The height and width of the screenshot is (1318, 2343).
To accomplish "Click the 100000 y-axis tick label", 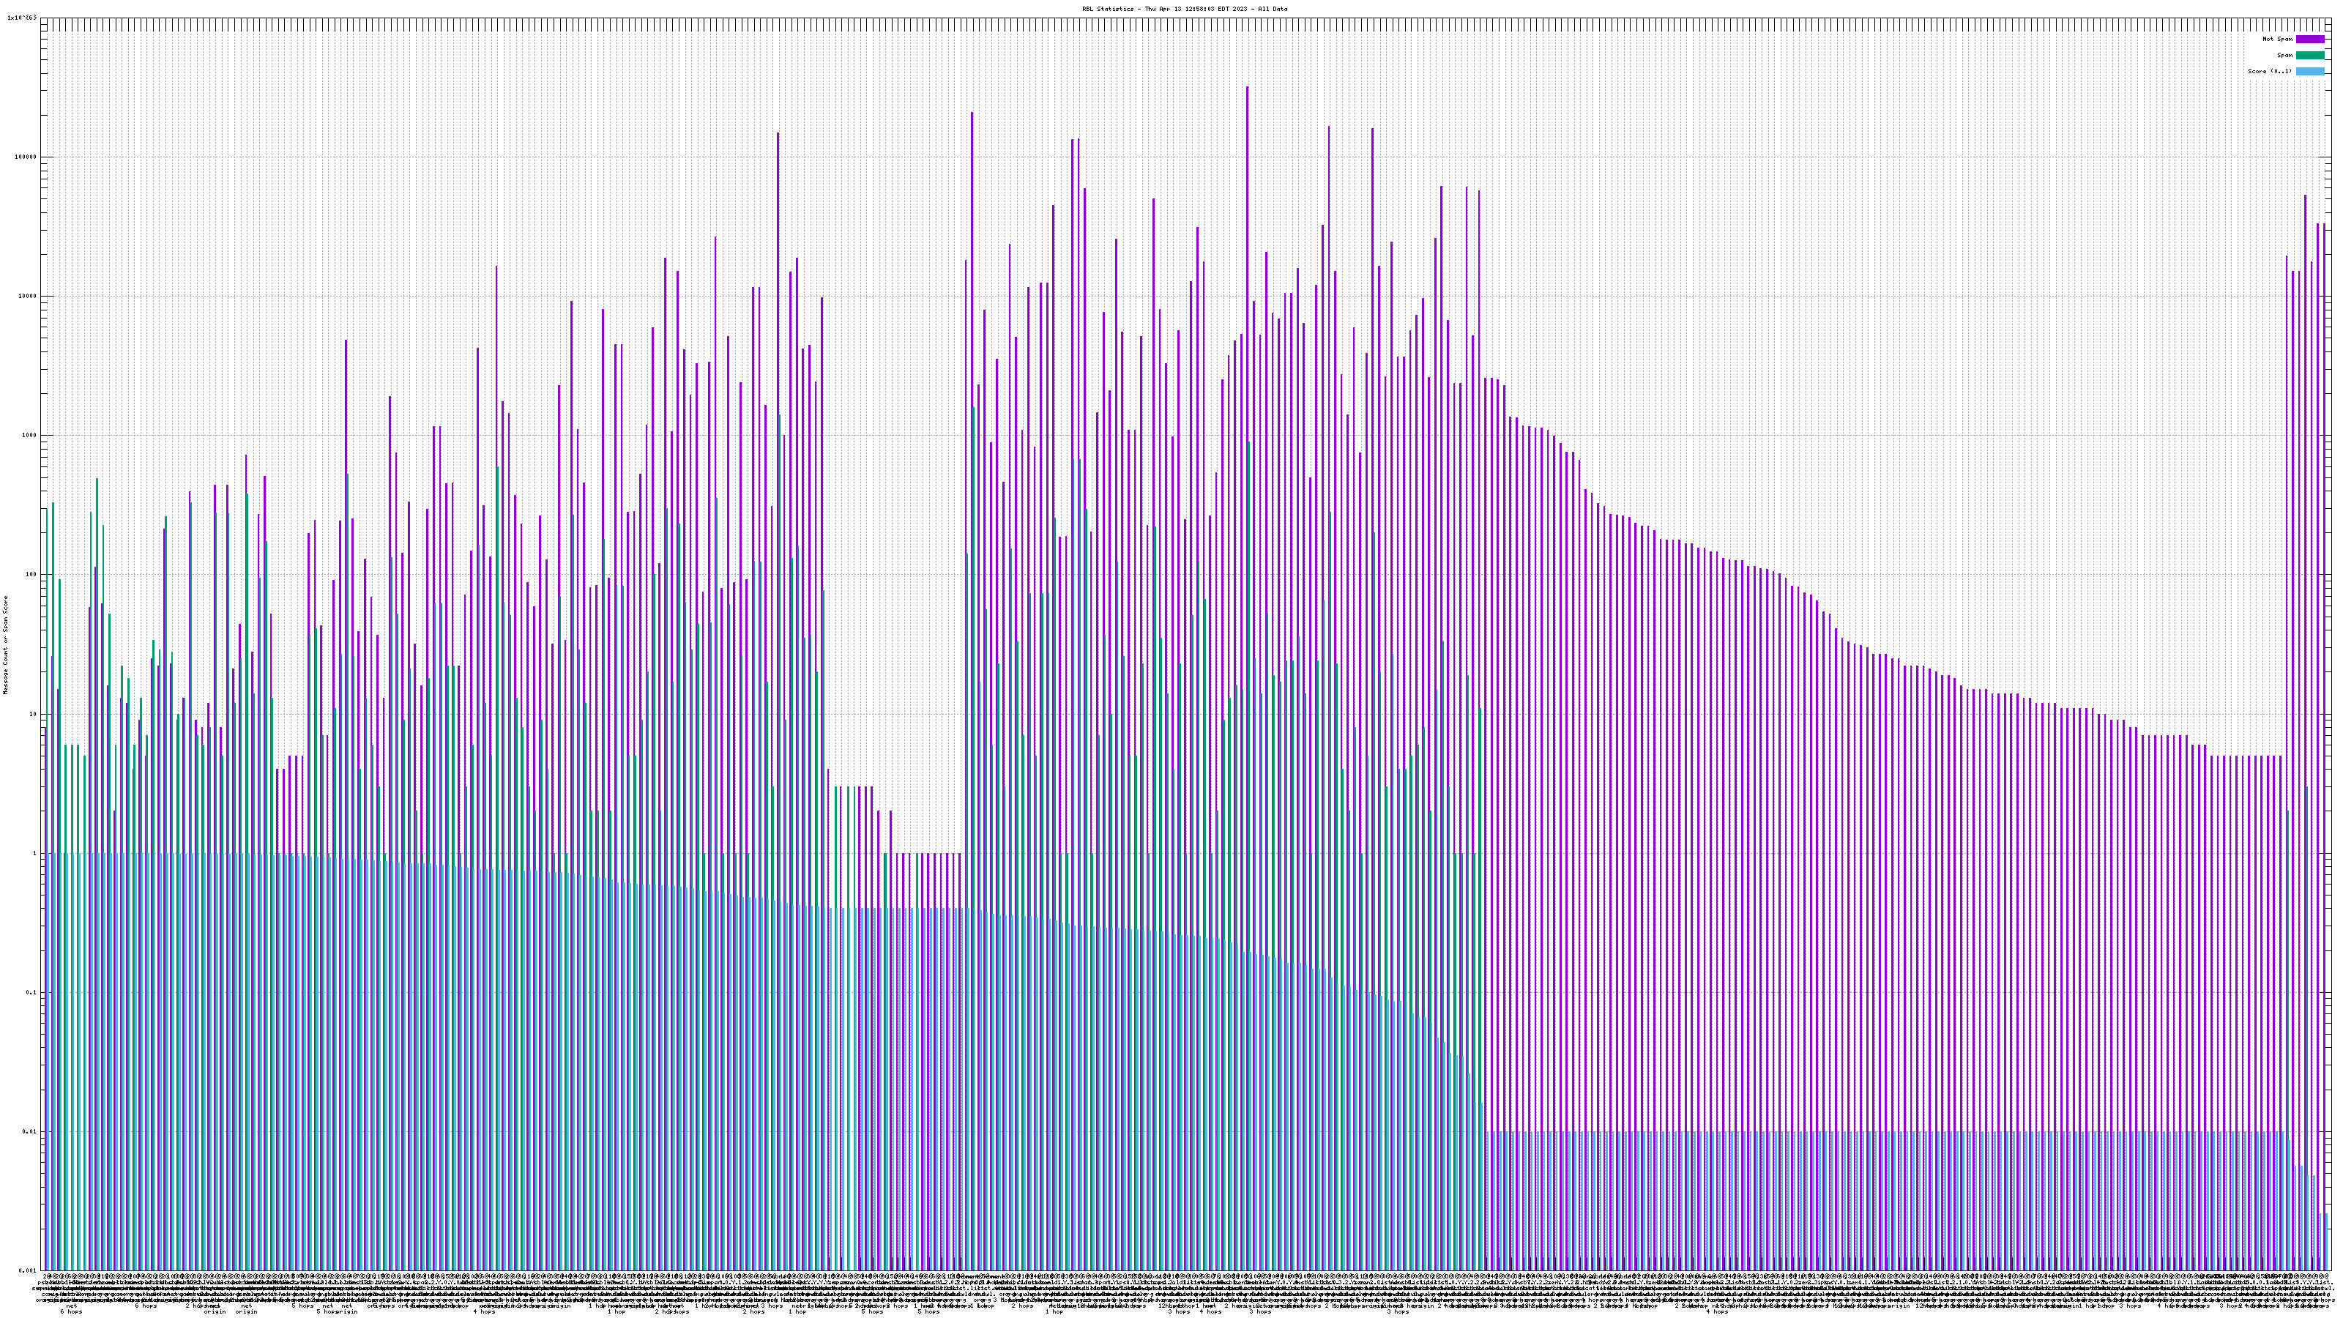I will point(26,157).
